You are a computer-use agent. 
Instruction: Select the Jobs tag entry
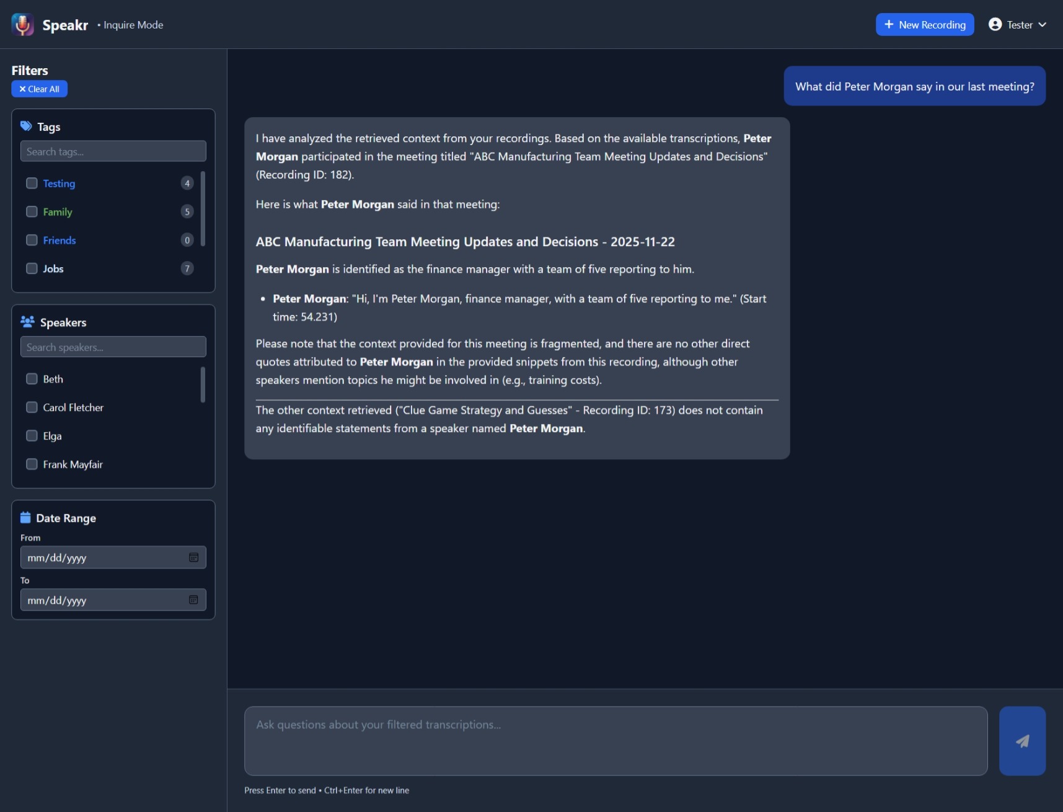click(x=53, y=268)
